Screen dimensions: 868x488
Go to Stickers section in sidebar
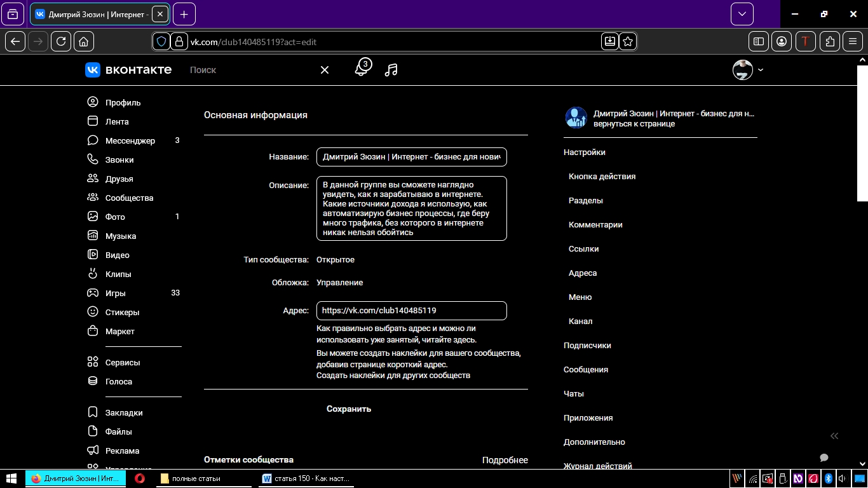coord(122,312)
